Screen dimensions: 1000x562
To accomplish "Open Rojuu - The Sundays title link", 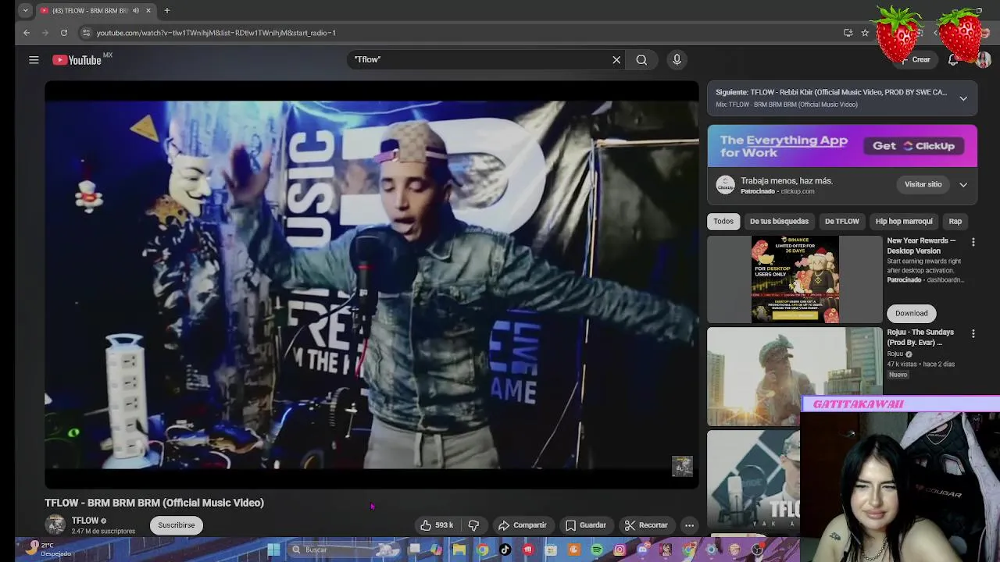I will (x=920, y=337).
